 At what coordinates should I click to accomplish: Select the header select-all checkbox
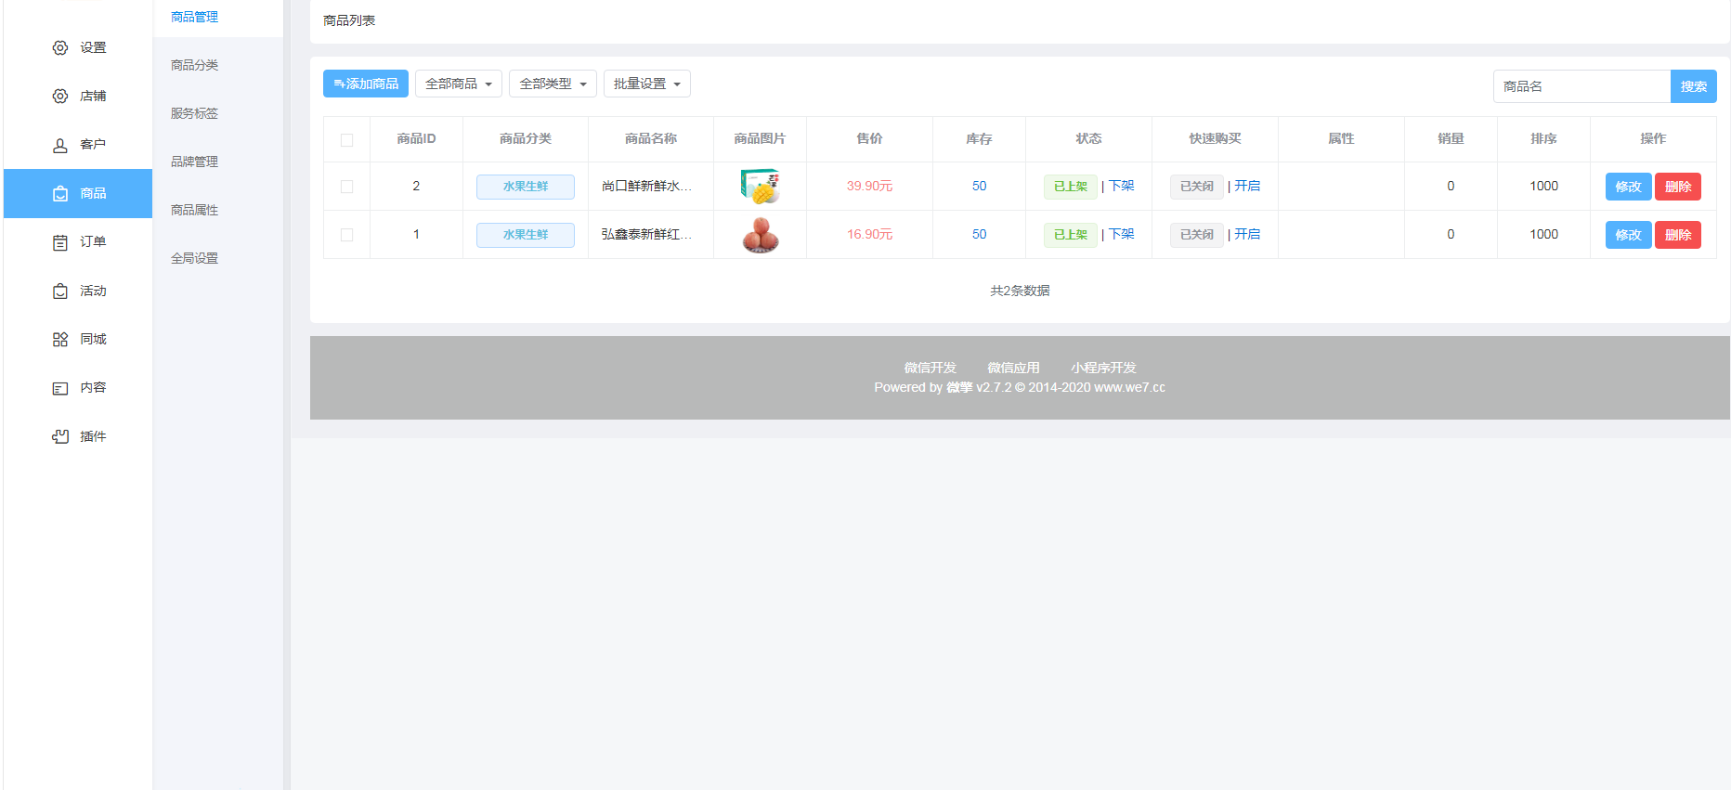click(x=346, y=139)
